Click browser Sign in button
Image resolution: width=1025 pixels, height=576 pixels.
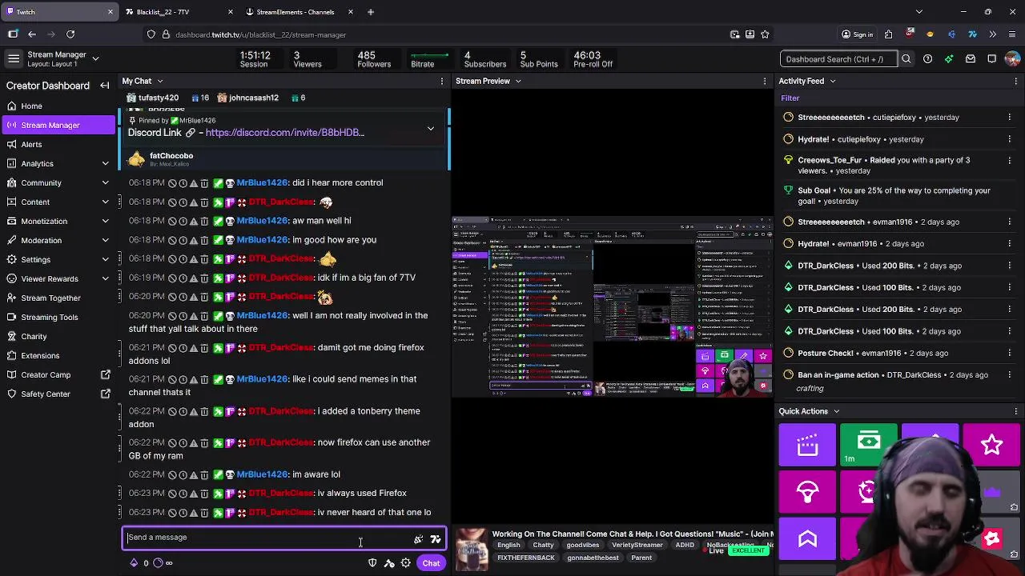tap(857, 34)
